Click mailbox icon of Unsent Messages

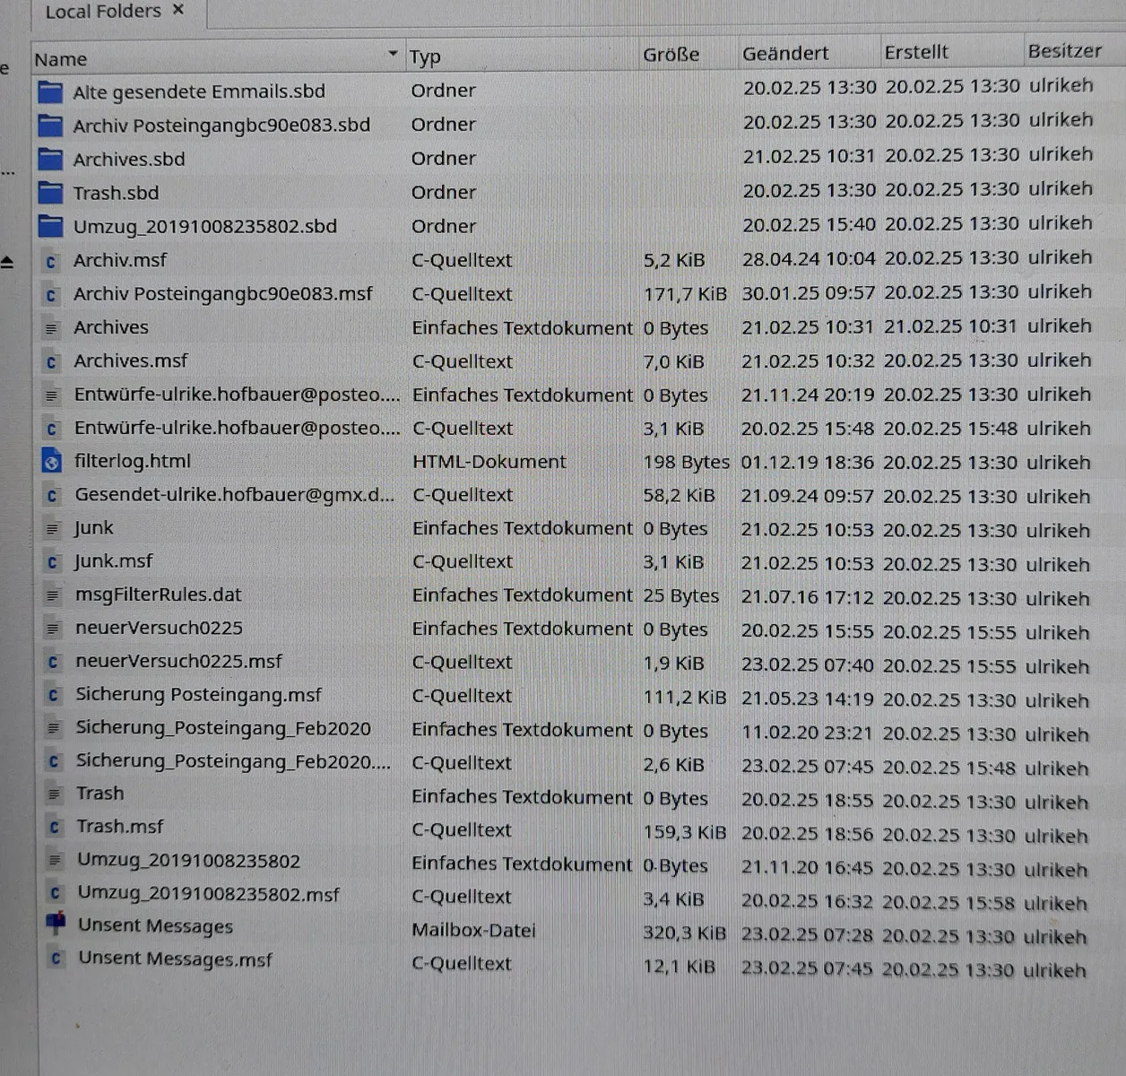56,924
